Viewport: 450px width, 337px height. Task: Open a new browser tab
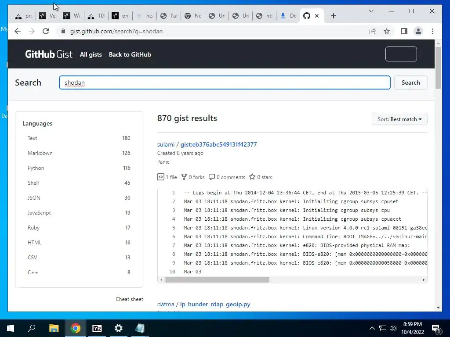(x=333, y=16)
